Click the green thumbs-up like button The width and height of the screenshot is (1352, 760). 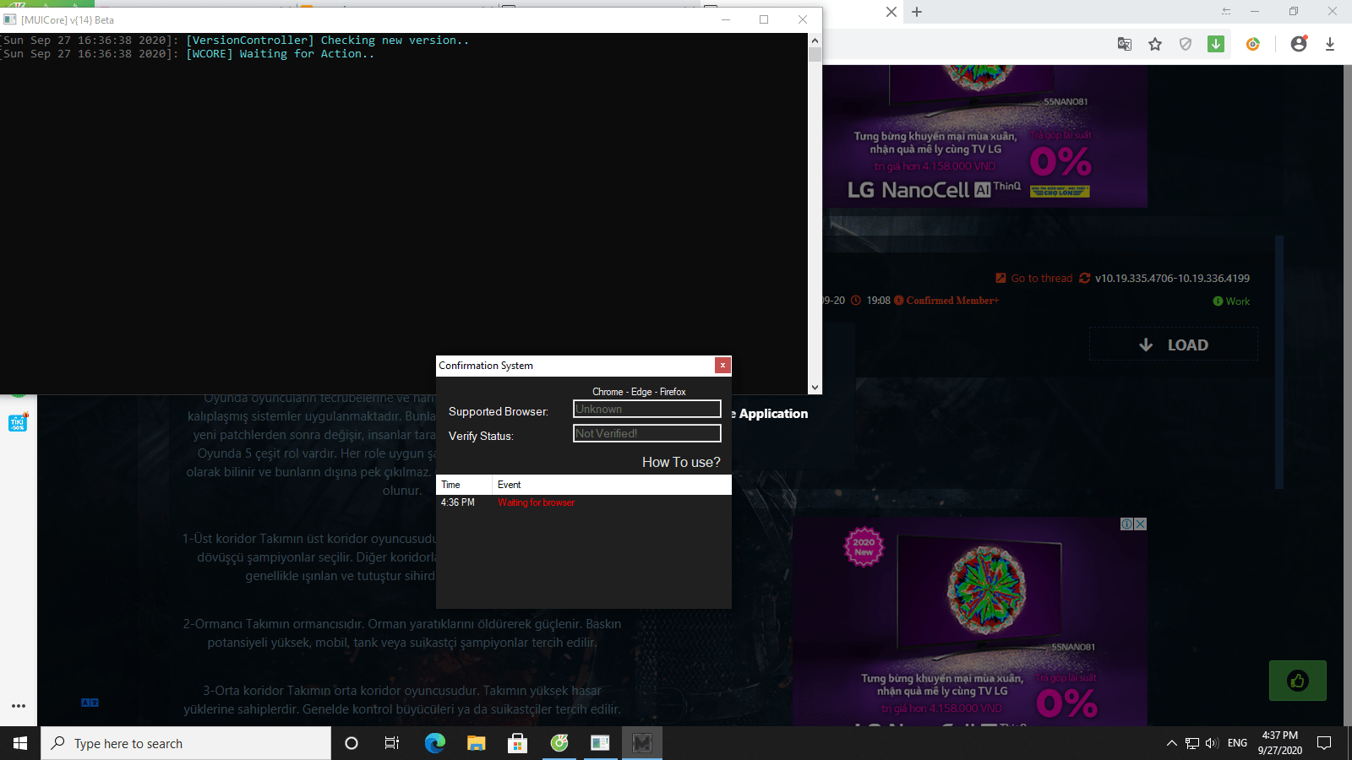(1298, 681)
